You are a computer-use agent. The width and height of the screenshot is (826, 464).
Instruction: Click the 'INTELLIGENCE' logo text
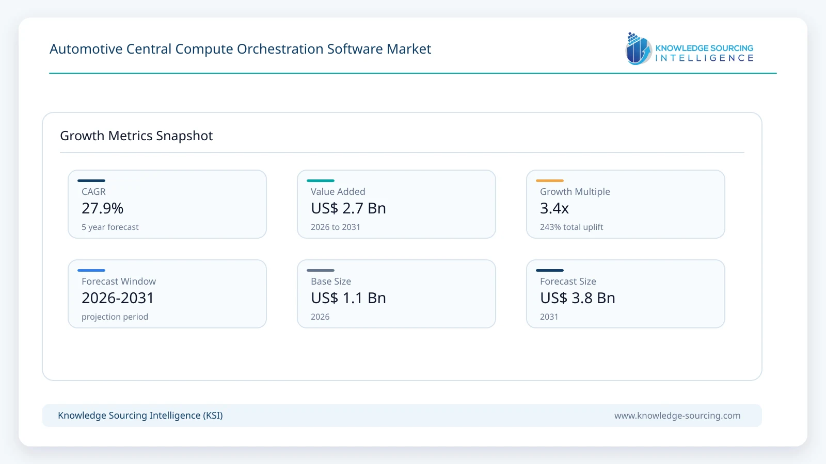pyautogui.click(x=704, y=58)
